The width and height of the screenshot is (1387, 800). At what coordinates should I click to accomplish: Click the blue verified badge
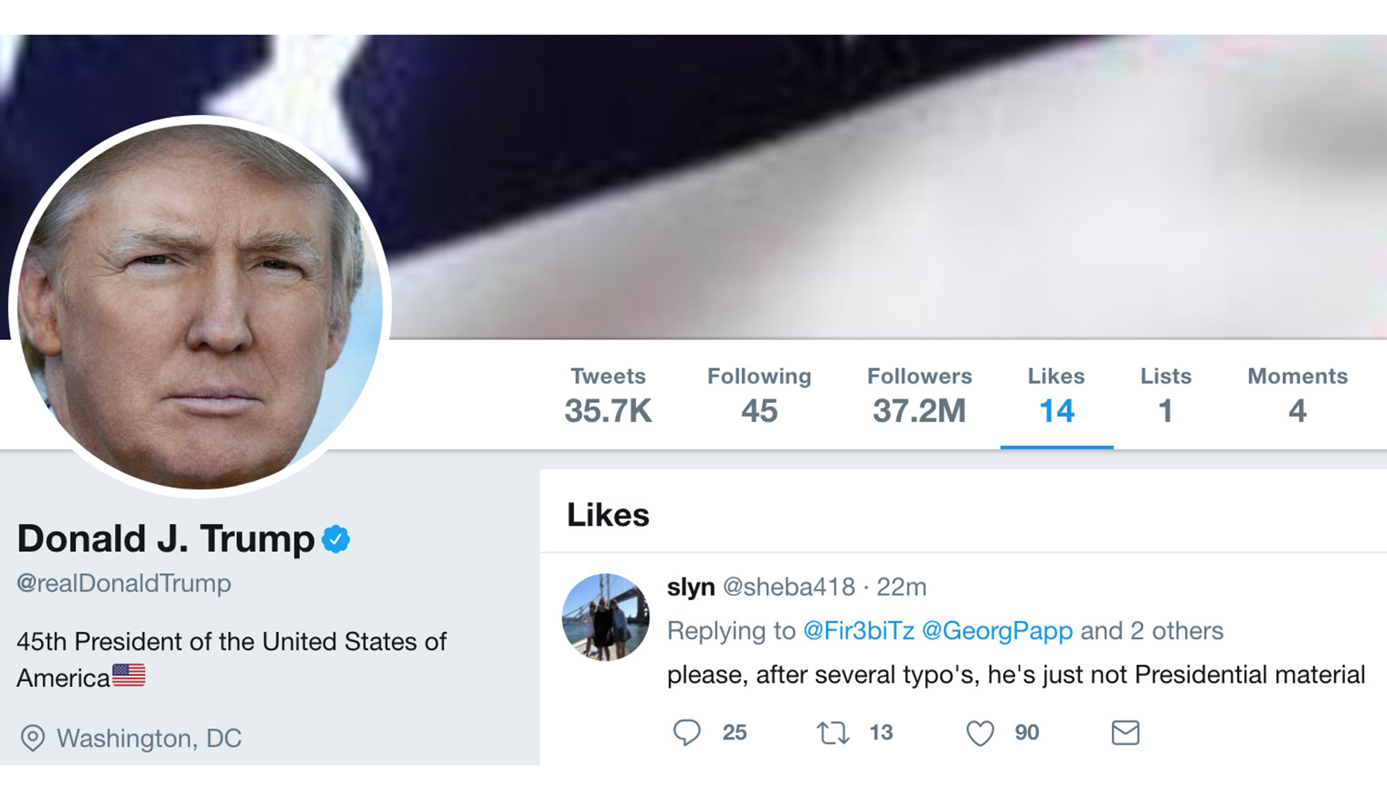coord(336,539)
